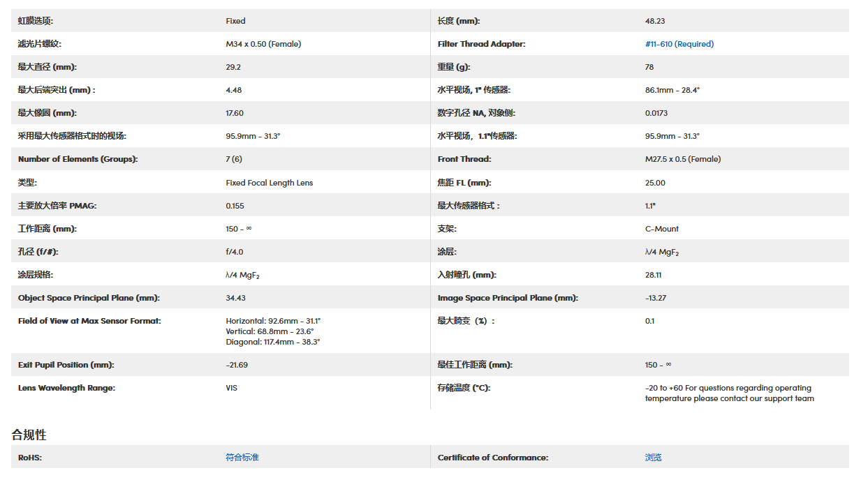The height and width of the screenshot is (482, 861).
Task: Select the Number of Elements (Groups) label
Action: click(x=78, y=159)
